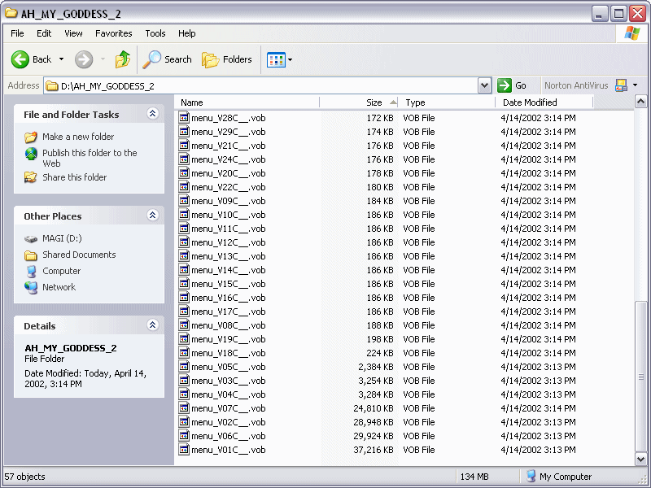Click the Make a new folder icon
Image resolution: width=651 pixels, height=488 pixels.
(x=31, y=137)
